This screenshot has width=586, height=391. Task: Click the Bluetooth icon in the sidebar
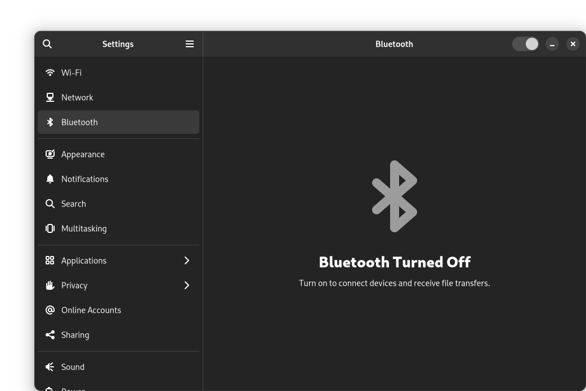(50, 122)
